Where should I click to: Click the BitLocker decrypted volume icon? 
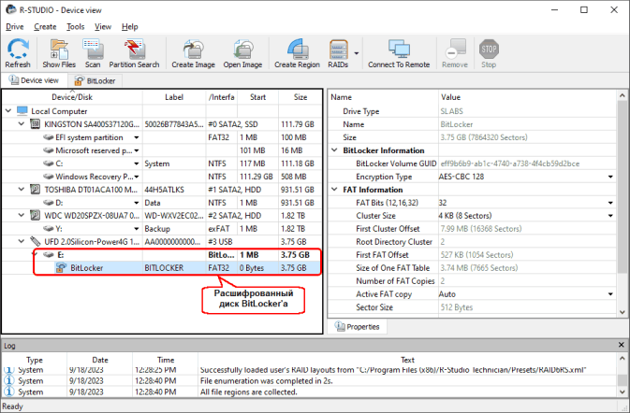(x=61, y=267)
